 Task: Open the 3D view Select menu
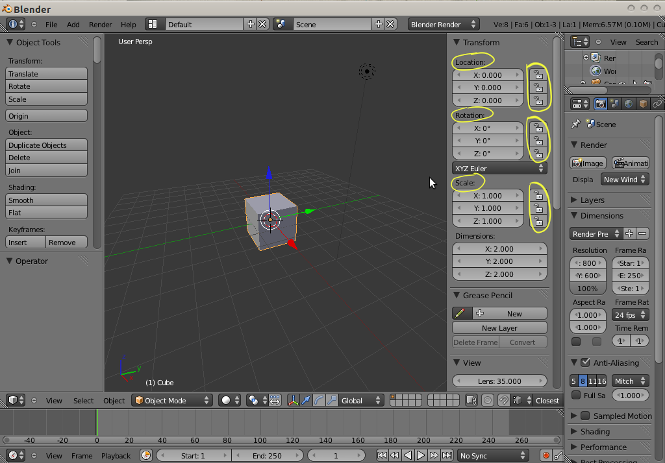click(83, 401)
